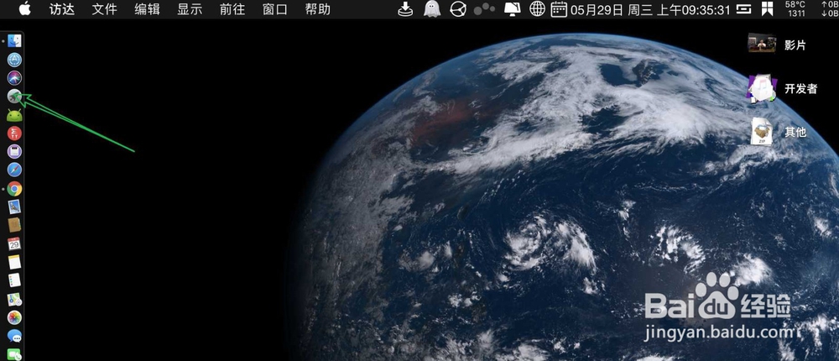Open Finder from the dock
The width and height of the screenshot is (839, 361).
click(14, 40)
